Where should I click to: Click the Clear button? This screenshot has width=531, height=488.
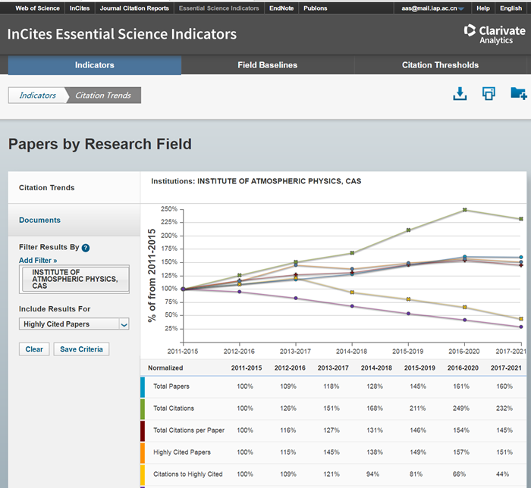[34, 349]
